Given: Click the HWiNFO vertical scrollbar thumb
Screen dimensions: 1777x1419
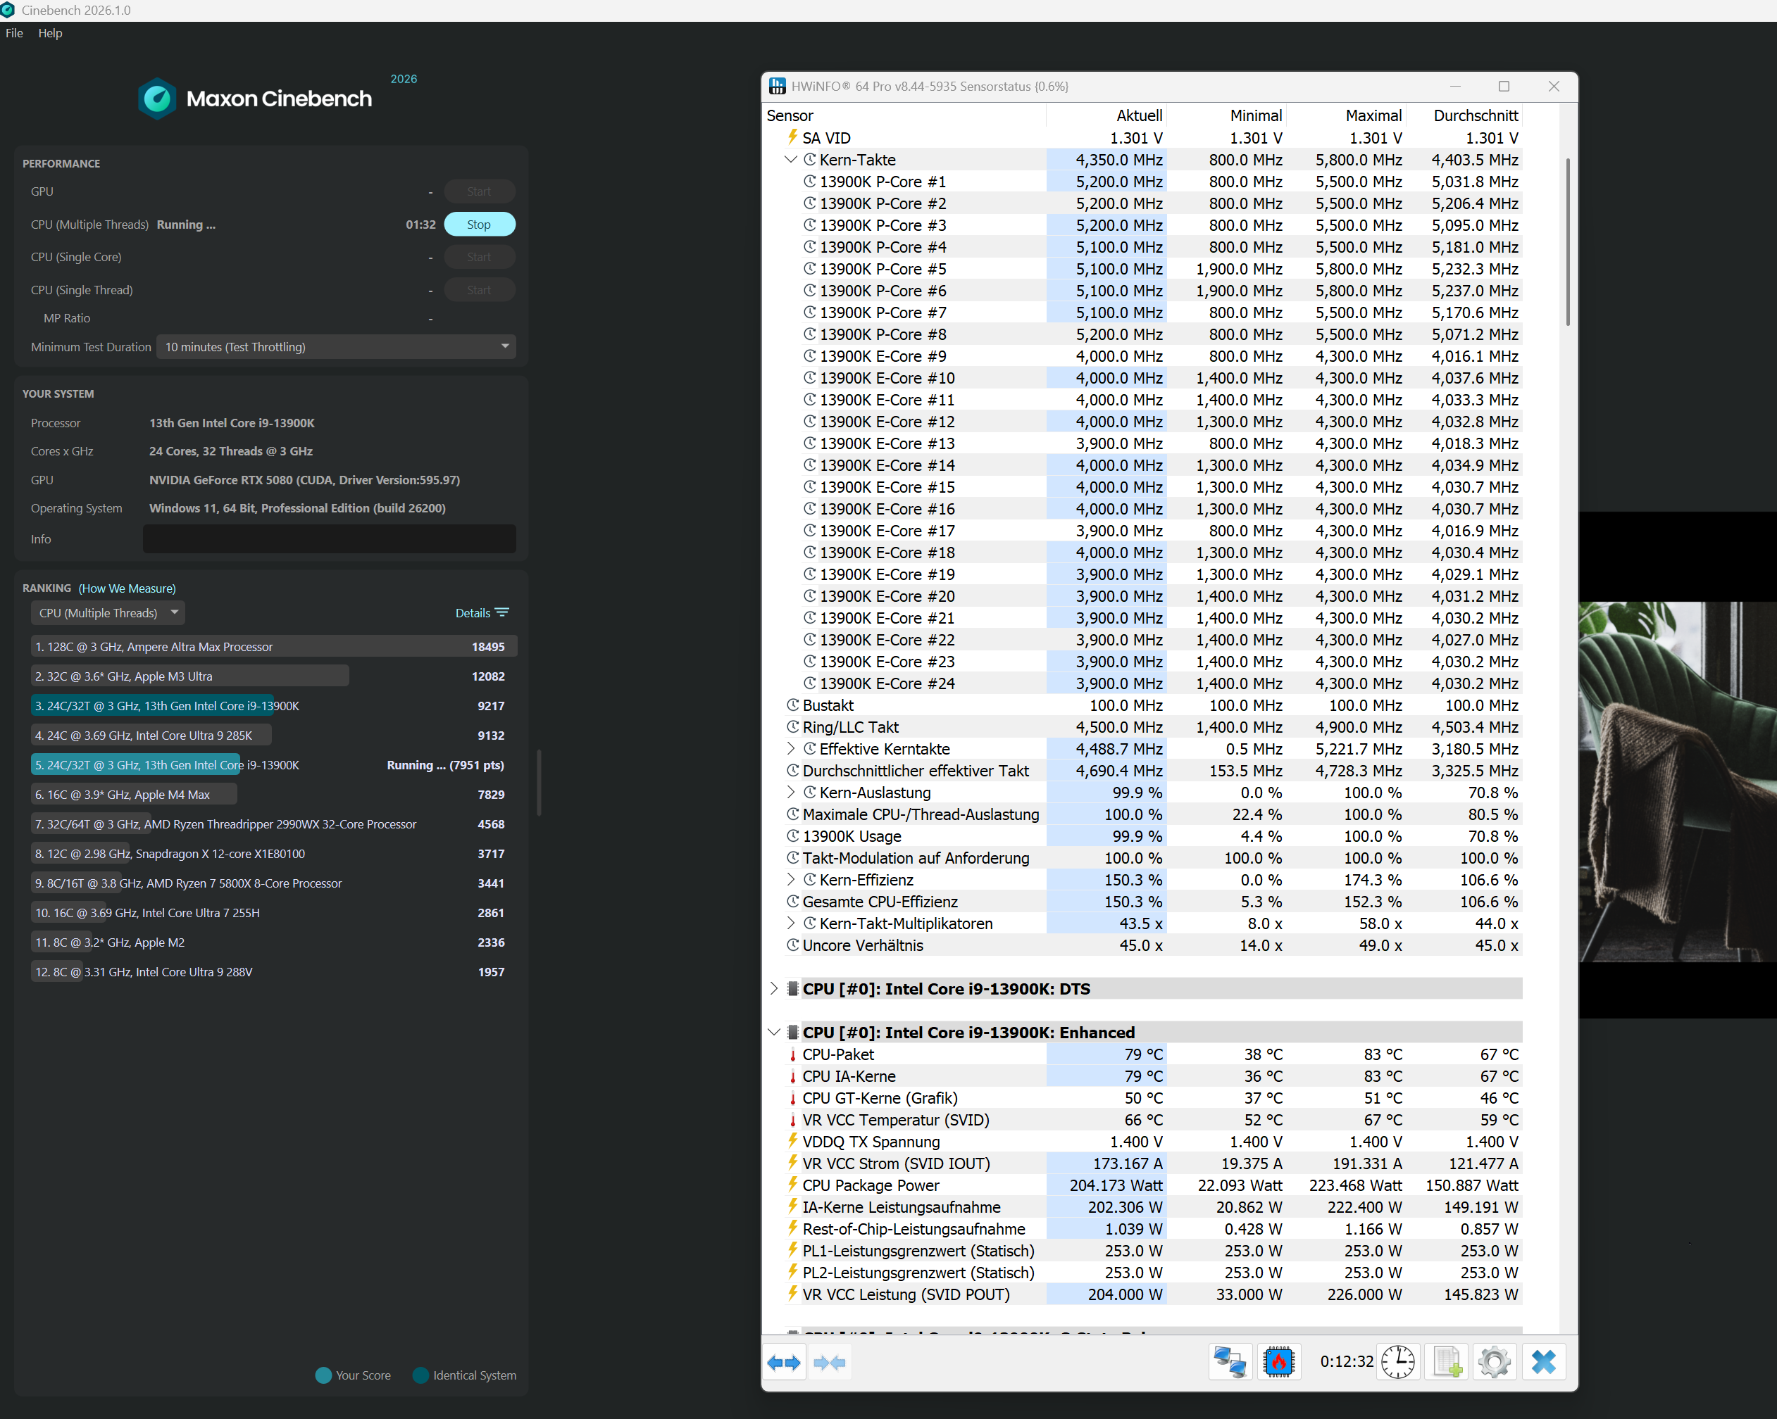Looking at the screenshot, I should pos(1567,242).
